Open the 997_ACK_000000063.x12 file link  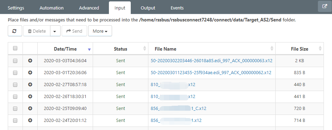click(211, 61)
